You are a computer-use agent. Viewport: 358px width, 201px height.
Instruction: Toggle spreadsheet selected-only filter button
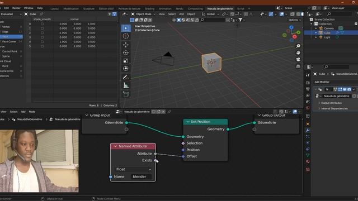(110, 14)
